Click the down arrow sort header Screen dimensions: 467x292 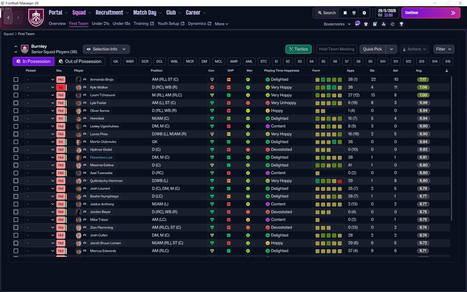tap(447, 70)
